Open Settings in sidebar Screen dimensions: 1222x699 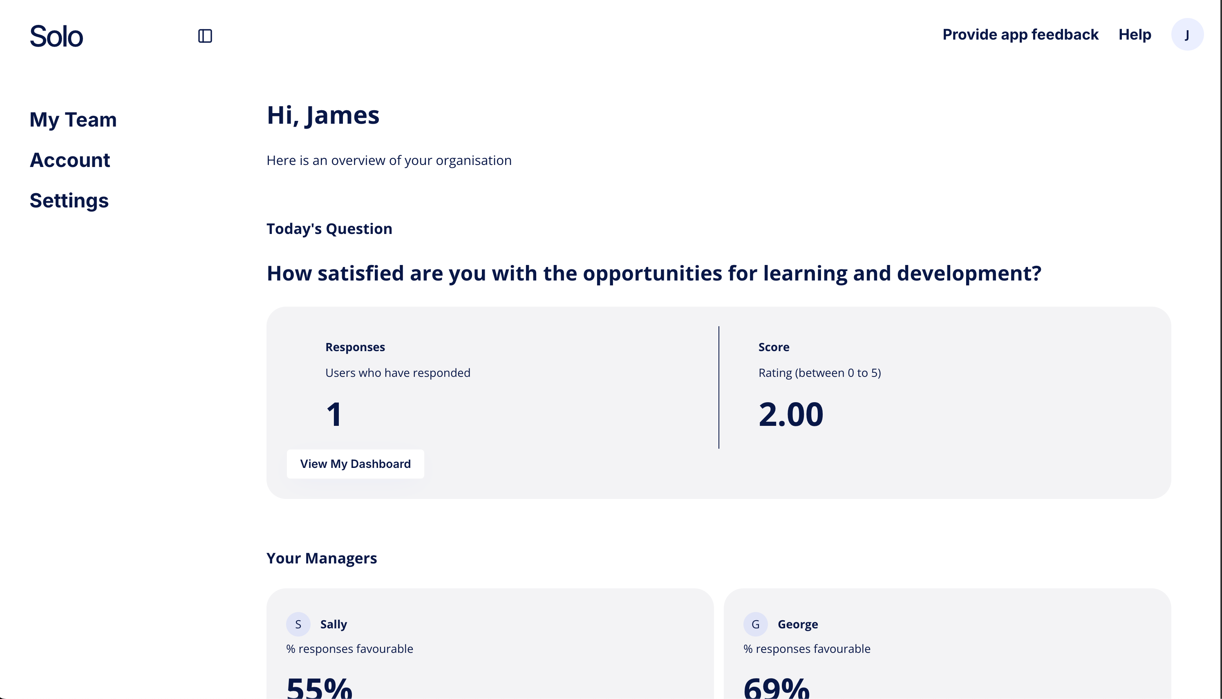pos(69,200)
